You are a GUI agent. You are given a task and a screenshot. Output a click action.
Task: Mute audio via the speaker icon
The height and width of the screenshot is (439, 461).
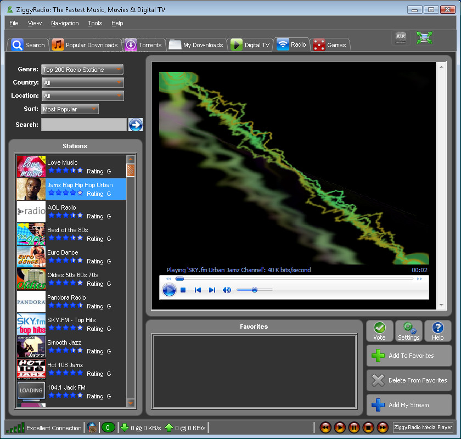pos(226,290)
